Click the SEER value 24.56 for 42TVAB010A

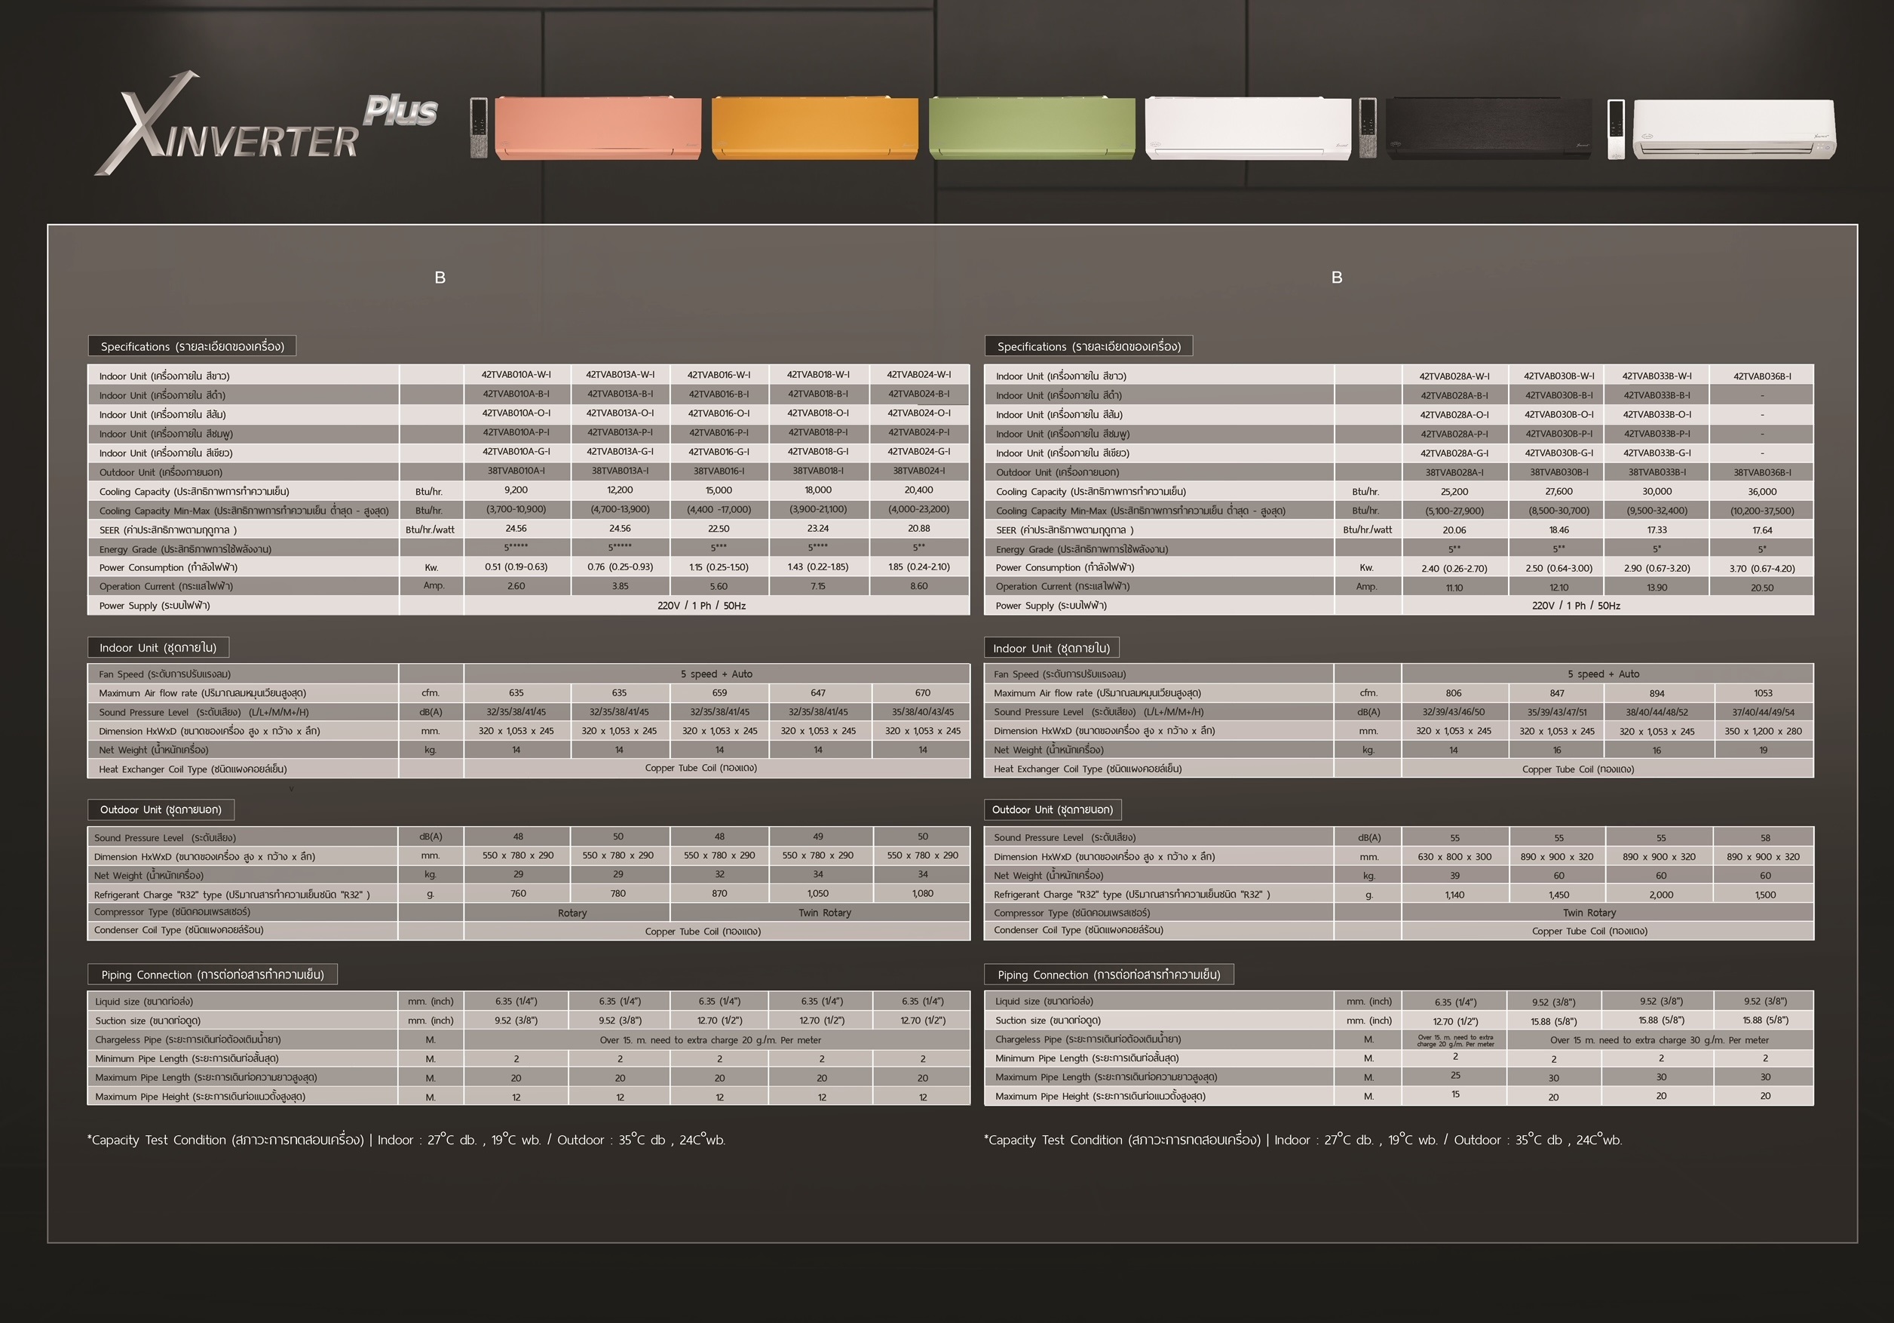(x=516, y=529)
